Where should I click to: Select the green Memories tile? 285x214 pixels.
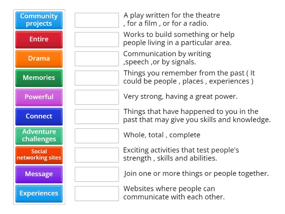point(39,78)
